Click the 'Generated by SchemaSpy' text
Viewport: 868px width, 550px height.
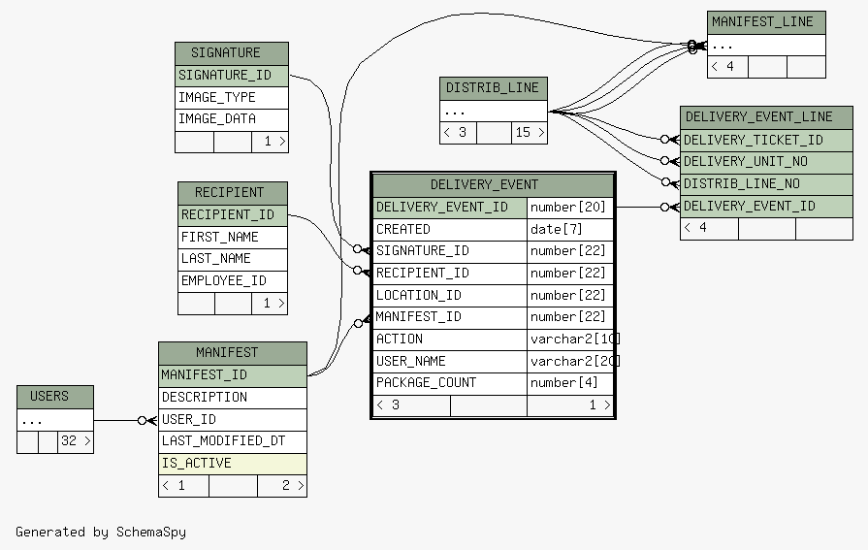pyautogui.click(x=101, y=532)
